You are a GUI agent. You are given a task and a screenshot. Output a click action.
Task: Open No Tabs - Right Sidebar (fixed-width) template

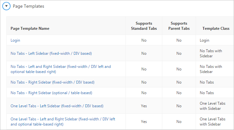[52, 82]
